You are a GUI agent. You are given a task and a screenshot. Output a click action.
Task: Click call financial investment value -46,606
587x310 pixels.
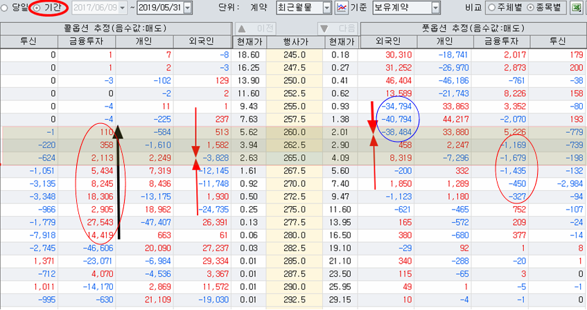(x=98, y=248)
